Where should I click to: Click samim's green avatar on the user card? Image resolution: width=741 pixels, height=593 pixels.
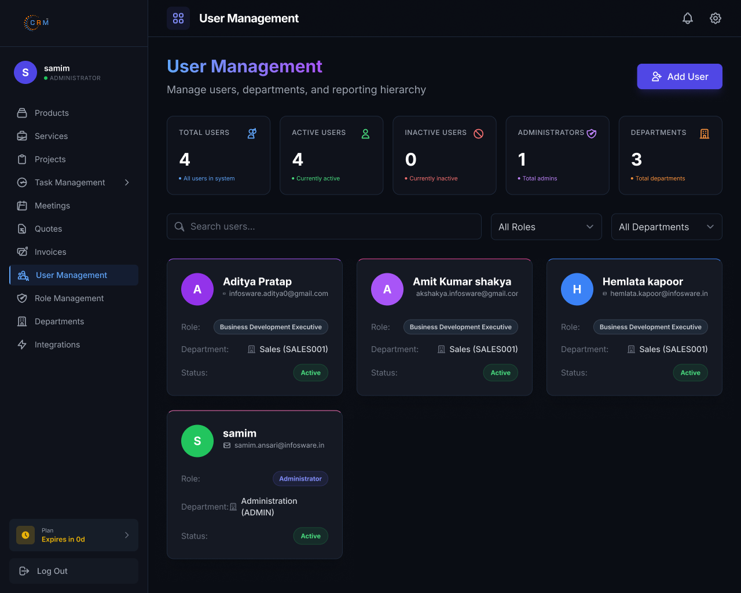pyautogui.click(x=197, y=441)
